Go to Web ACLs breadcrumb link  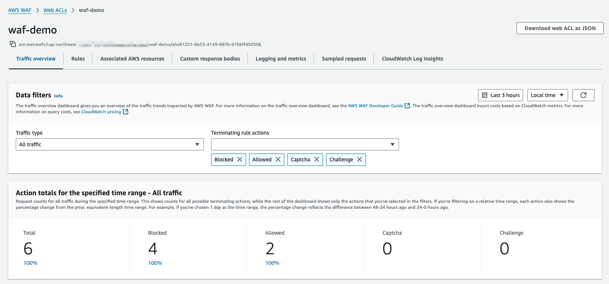tap(55, 10)
